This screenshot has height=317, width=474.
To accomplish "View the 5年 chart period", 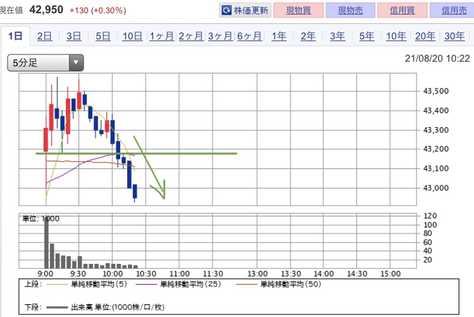I will tap(366, 36).
